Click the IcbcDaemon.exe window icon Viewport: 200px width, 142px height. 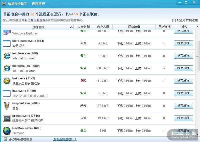7,43
